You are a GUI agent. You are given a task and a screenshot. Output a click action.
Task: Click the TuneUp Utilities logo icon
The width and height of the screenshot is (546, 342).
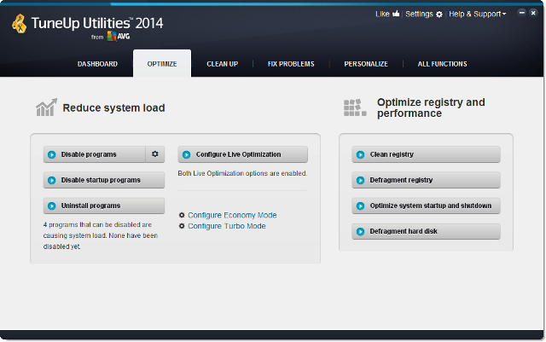[x=20, y=23]
